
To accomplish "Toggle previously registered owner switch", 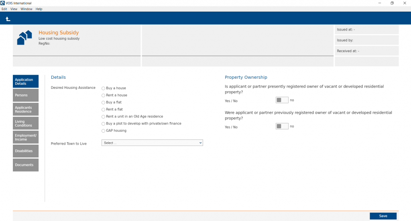I will [282, 126].
